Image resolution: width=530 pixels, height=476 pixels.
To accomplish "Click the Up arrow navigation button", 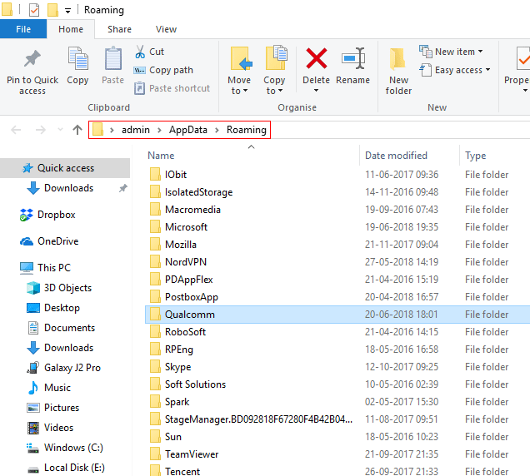I will [77, 130].
